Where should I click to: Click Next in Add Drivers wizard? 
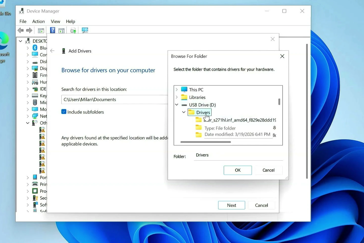point(232,205)
